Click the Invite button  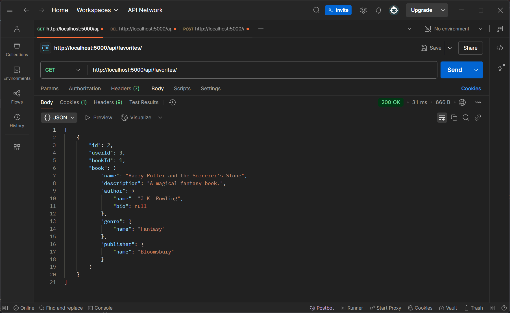pos(338,10)
